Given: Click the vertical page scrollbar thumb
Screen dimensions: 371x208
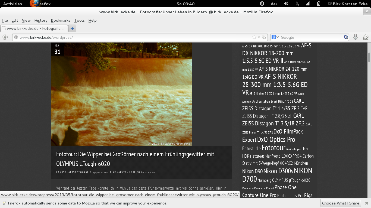Looking at the screenshot, I should (369, 57).
